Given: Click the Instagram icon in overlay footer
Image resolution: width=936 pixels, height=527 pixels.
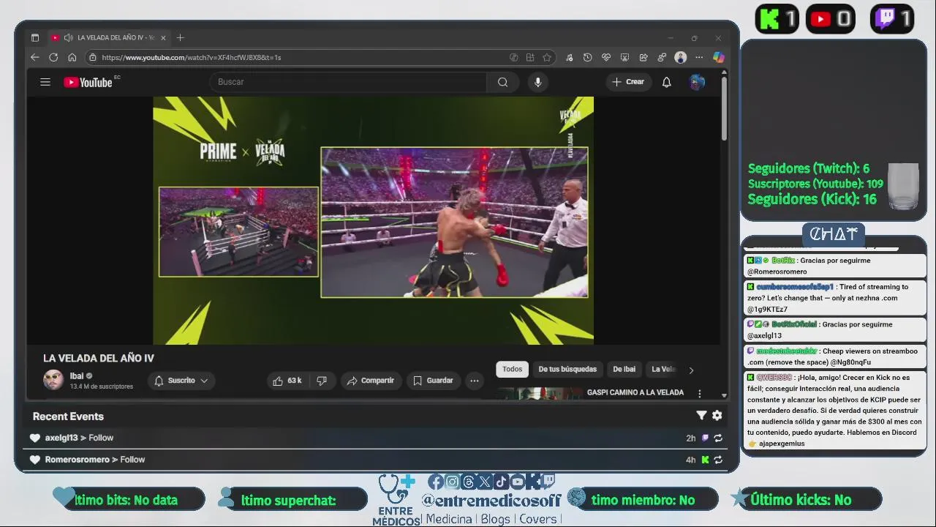Looking at the screenshot, I should coord(453,482).
